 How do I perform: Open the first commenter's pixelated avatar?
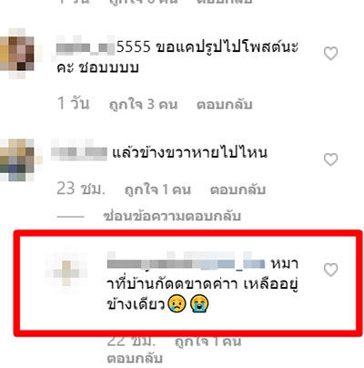tap(19, 53)
